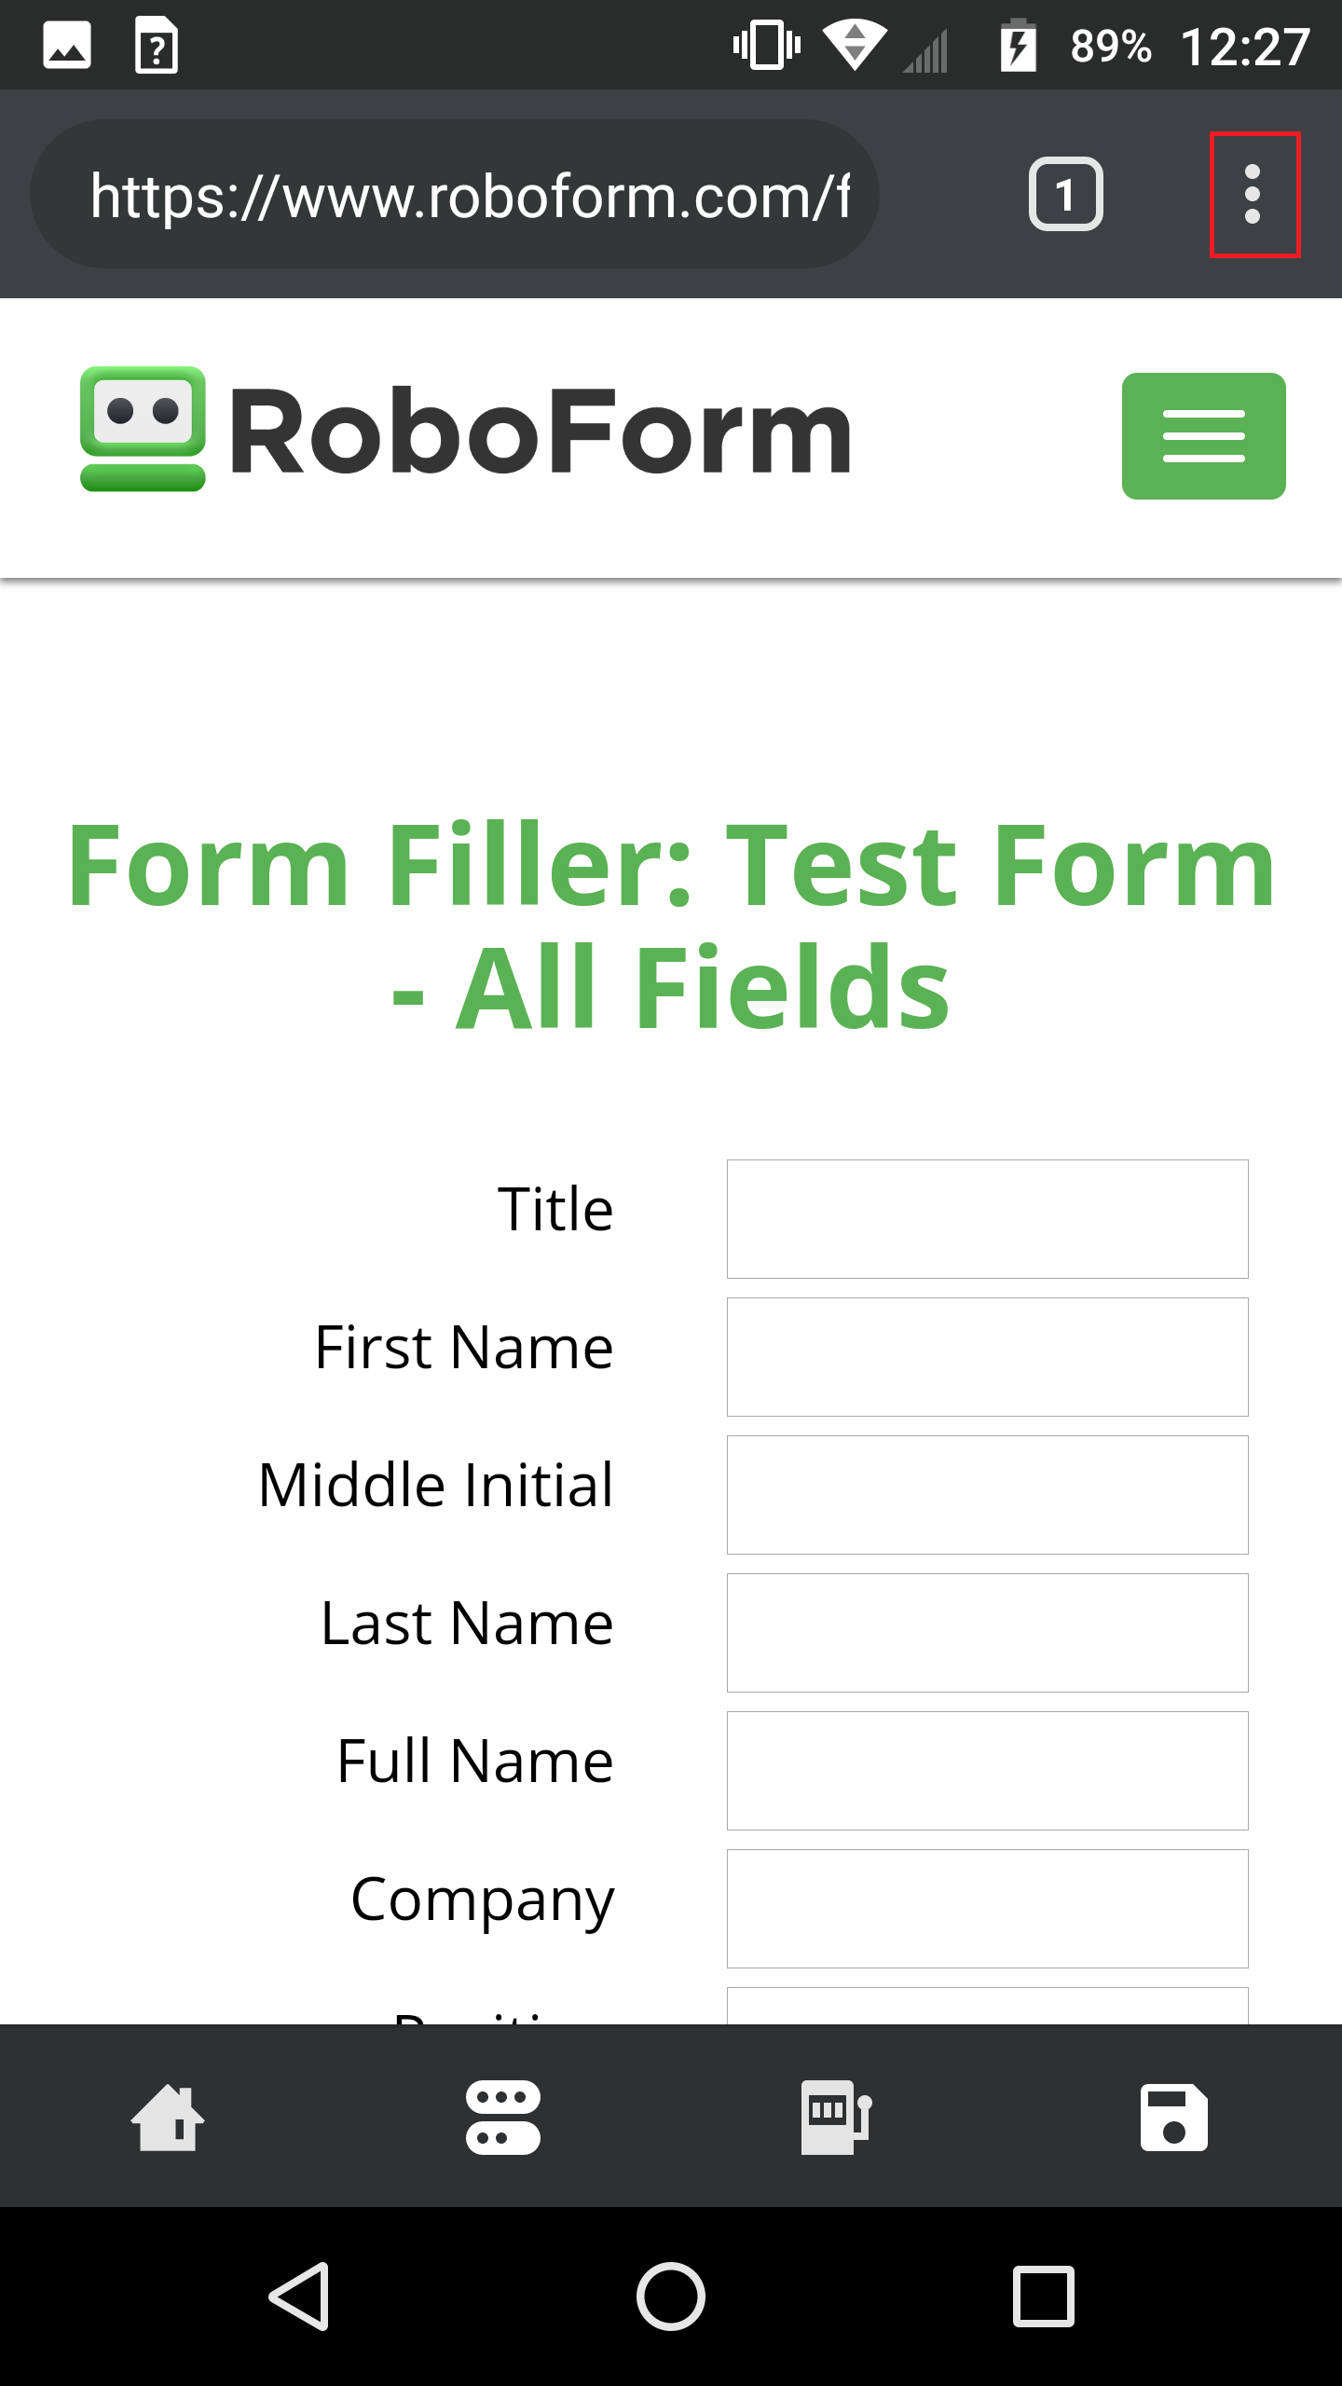Open the RoboForm logins icon in bottom bar

(503, 2117)
